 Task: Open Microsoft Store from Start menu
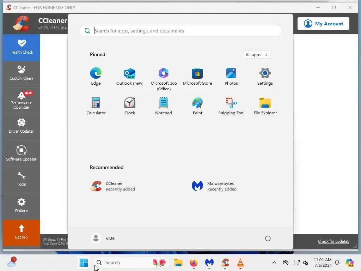pyautogui.click(x=197, y=77)
